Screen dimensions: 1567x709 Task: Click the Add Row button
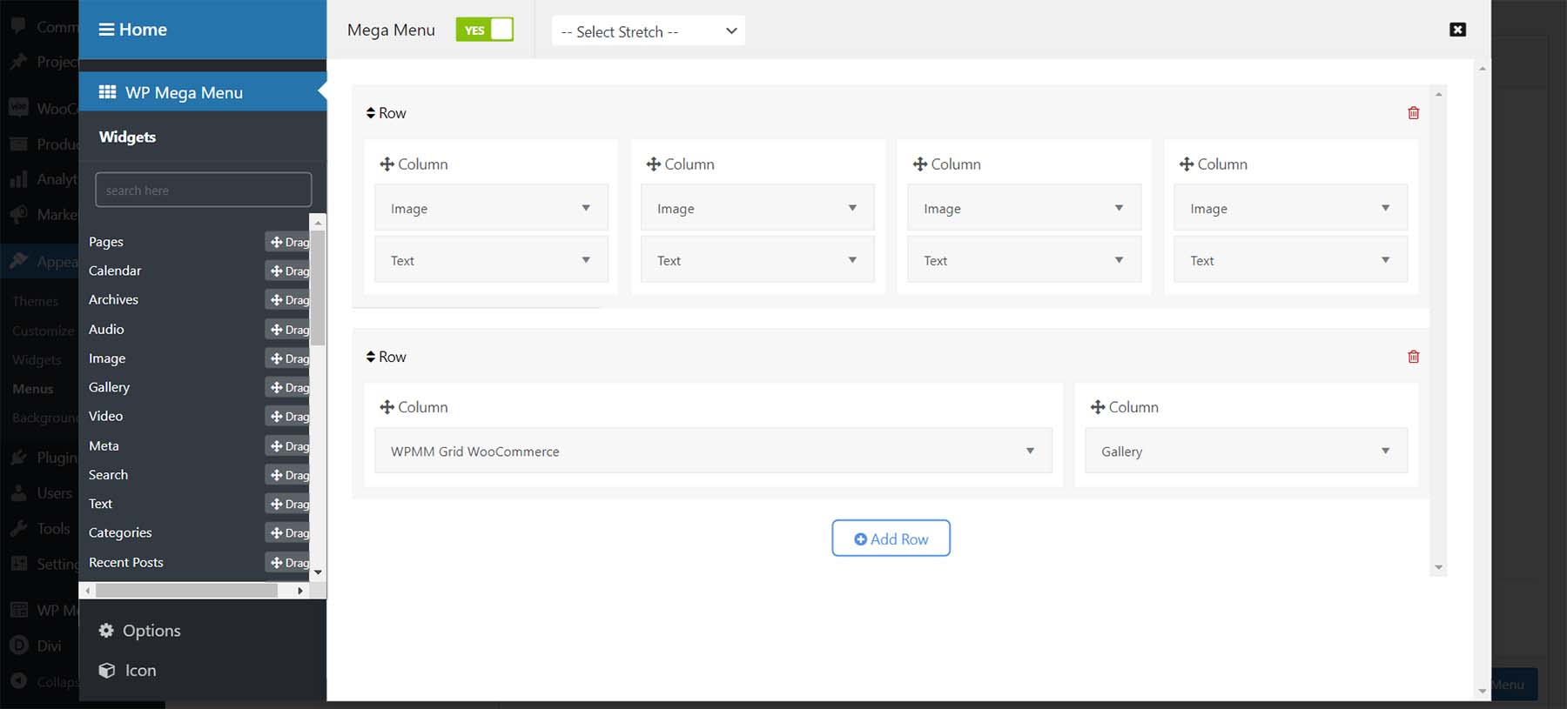[891, 538]
